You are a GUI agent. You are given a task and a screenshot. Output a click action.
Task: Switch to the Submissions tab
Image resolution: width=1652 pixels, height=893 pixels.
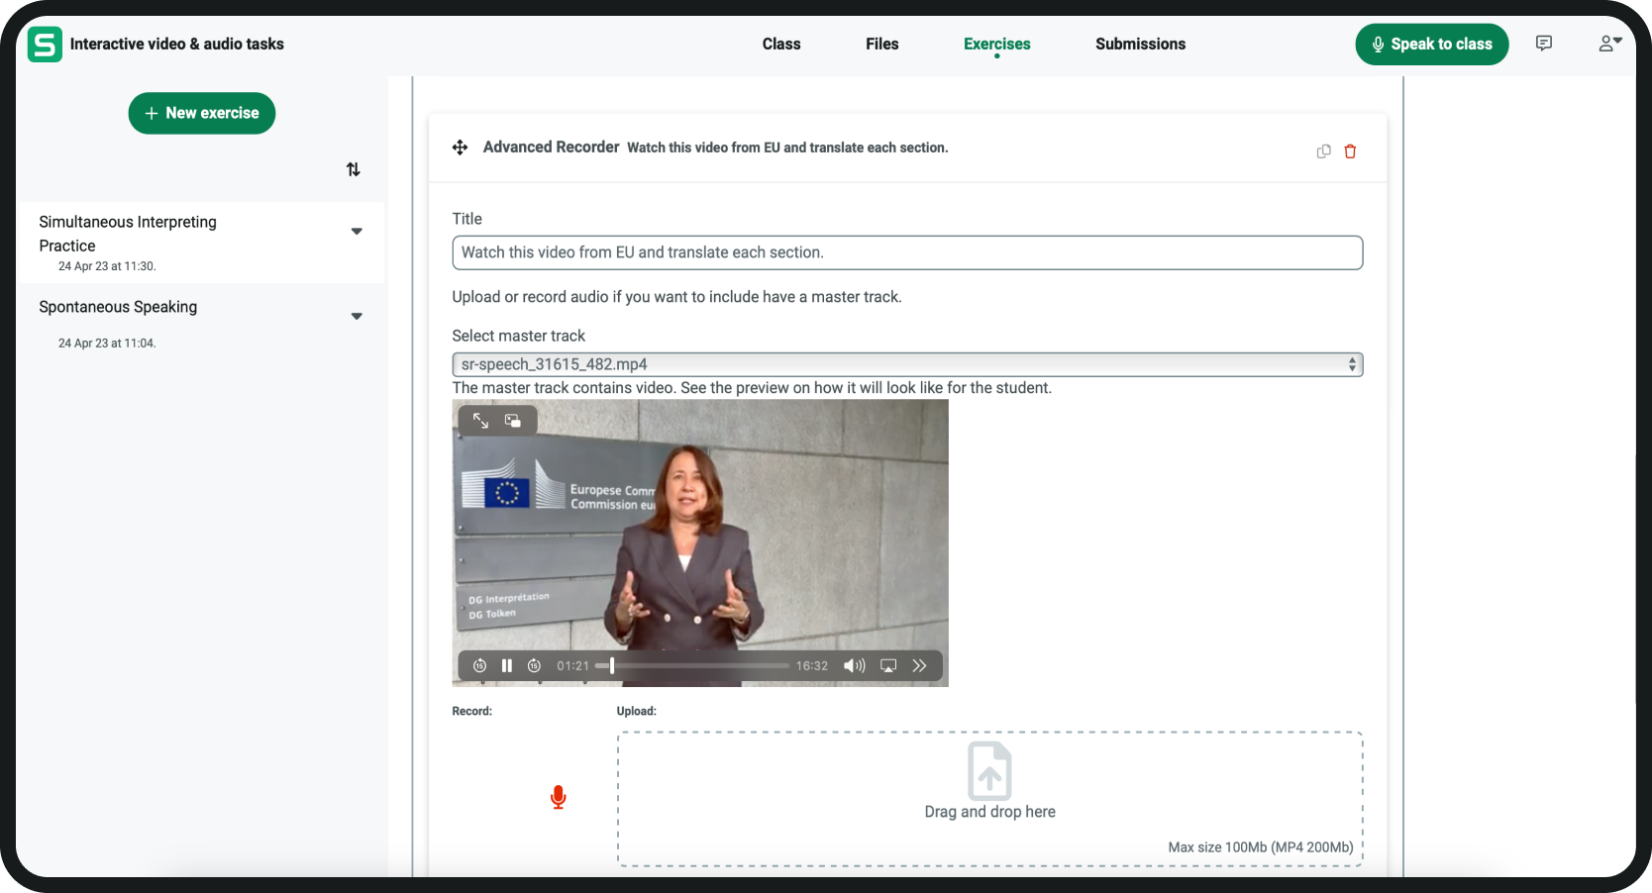point(1140,44)
